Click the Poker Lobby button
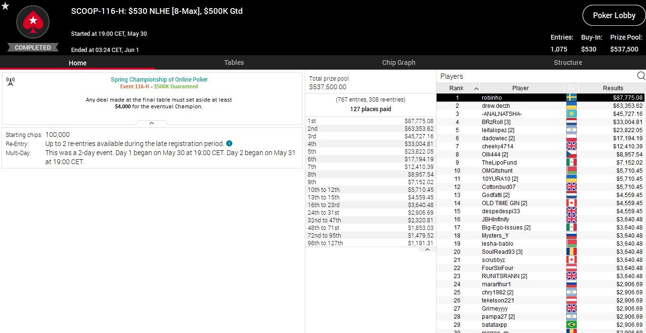Screen dimensions: 646x333 614,16
